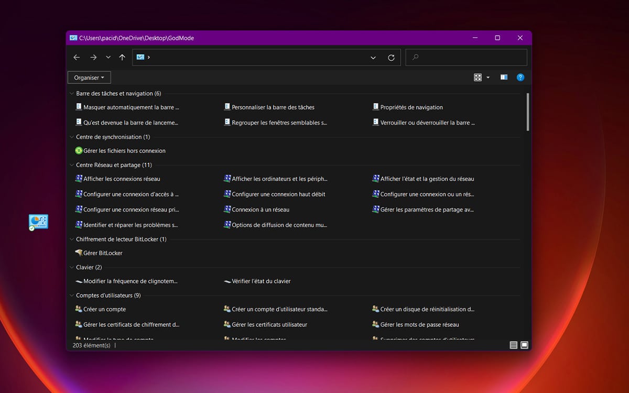Viewport: 629px width, 393px height.
Task: Open the blue Help icon
Action: coord(520,78)
